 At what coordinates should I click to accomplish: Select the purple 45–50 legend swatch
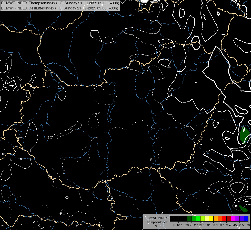pos(237,218)
